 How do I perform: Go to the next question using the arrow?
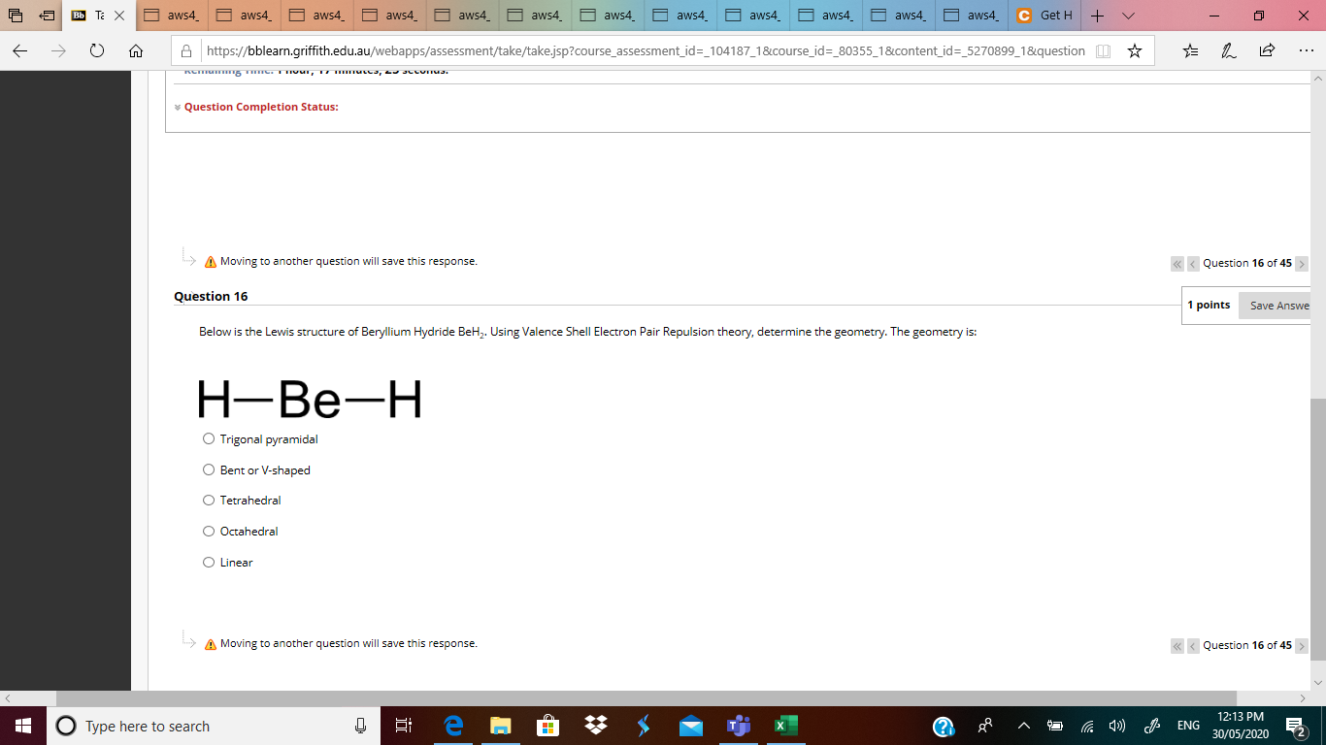1303,263
